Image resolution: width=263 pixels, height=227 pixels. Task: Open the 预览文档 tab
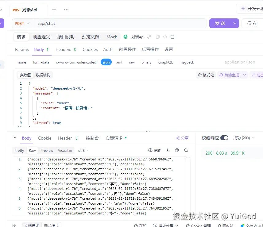(91, 37)
